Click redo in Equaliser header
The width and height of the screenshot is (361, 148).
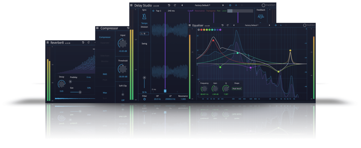tap(228, 25)
